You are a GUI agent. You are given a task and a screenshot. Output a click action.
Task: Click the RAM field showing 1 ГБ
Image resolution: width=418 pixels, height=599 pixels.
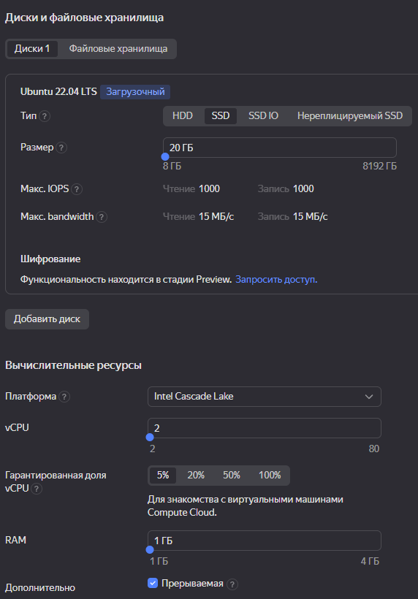[x=265, y=540]
